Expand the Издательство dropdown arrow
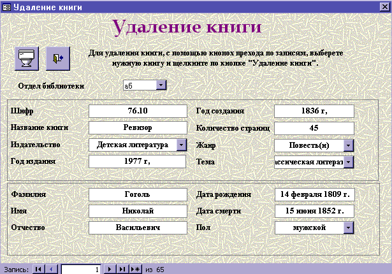This screenshot has width=392, height=274. pos(182,145)
